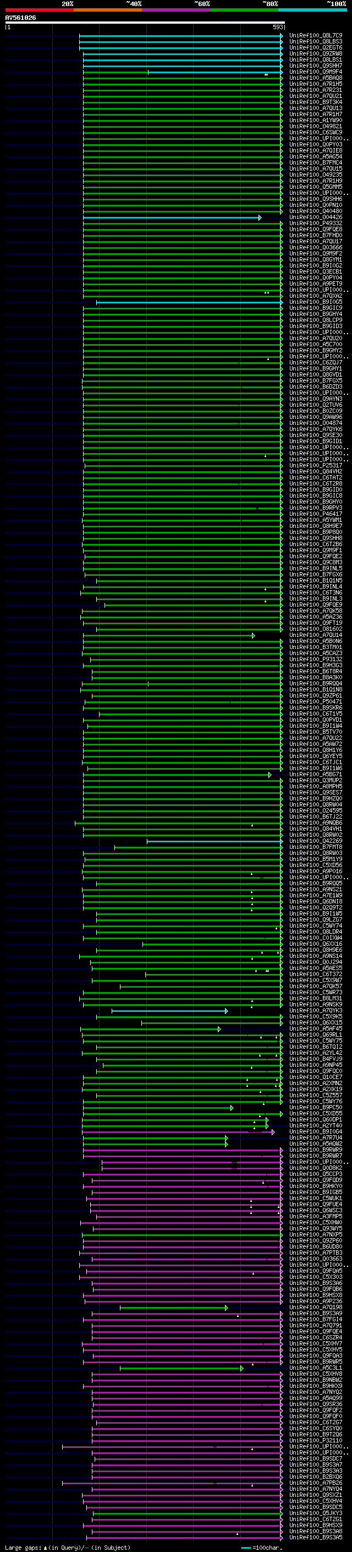Select the UniRef100_B7FMT8 label

(x=316, y=847)
